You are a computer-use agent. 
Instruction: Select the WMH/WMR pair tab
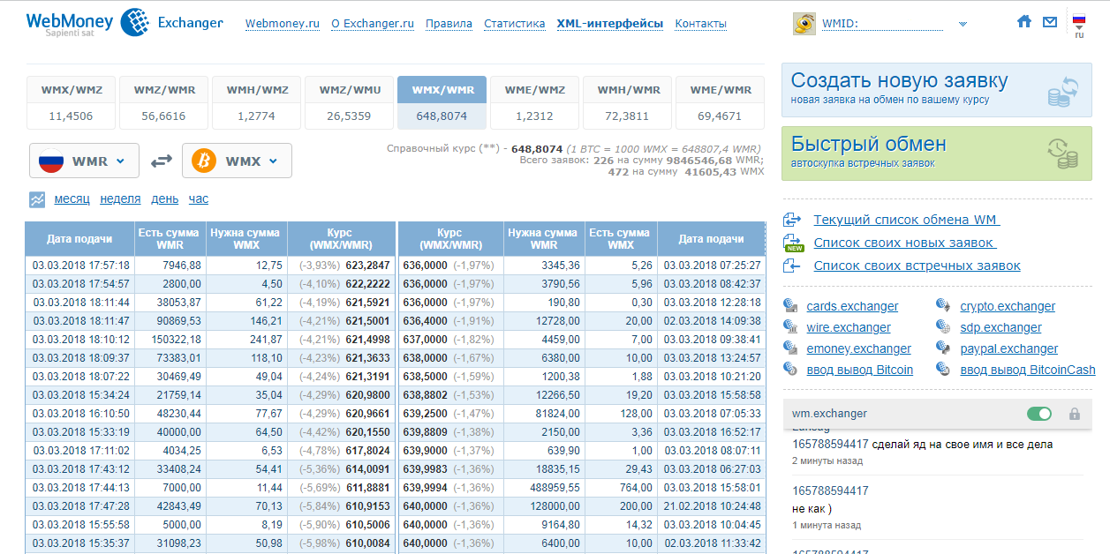[x=627, y=102]
